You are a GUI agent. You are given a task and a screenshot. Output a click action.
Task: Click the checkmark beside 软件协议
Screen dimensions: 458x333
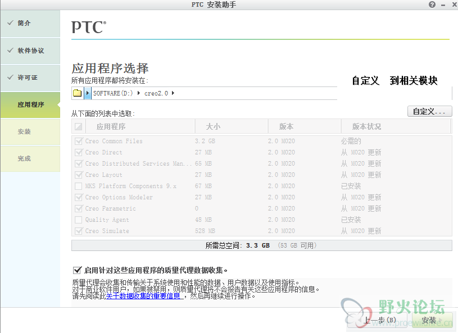[10, 50]
